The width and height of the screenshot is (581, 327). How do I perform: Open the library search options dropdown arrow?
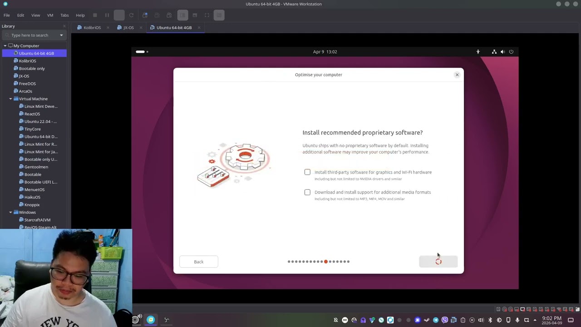61,35
